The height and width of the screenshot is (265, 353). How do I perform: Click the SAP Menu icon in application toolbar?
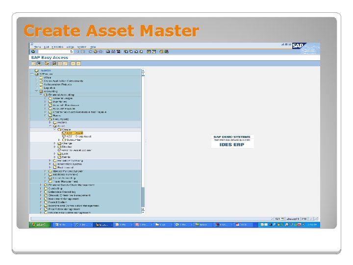coord(39,63)
